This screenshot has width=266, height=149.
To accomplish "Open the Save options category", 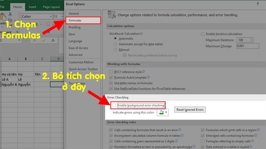I will [83, 34].
